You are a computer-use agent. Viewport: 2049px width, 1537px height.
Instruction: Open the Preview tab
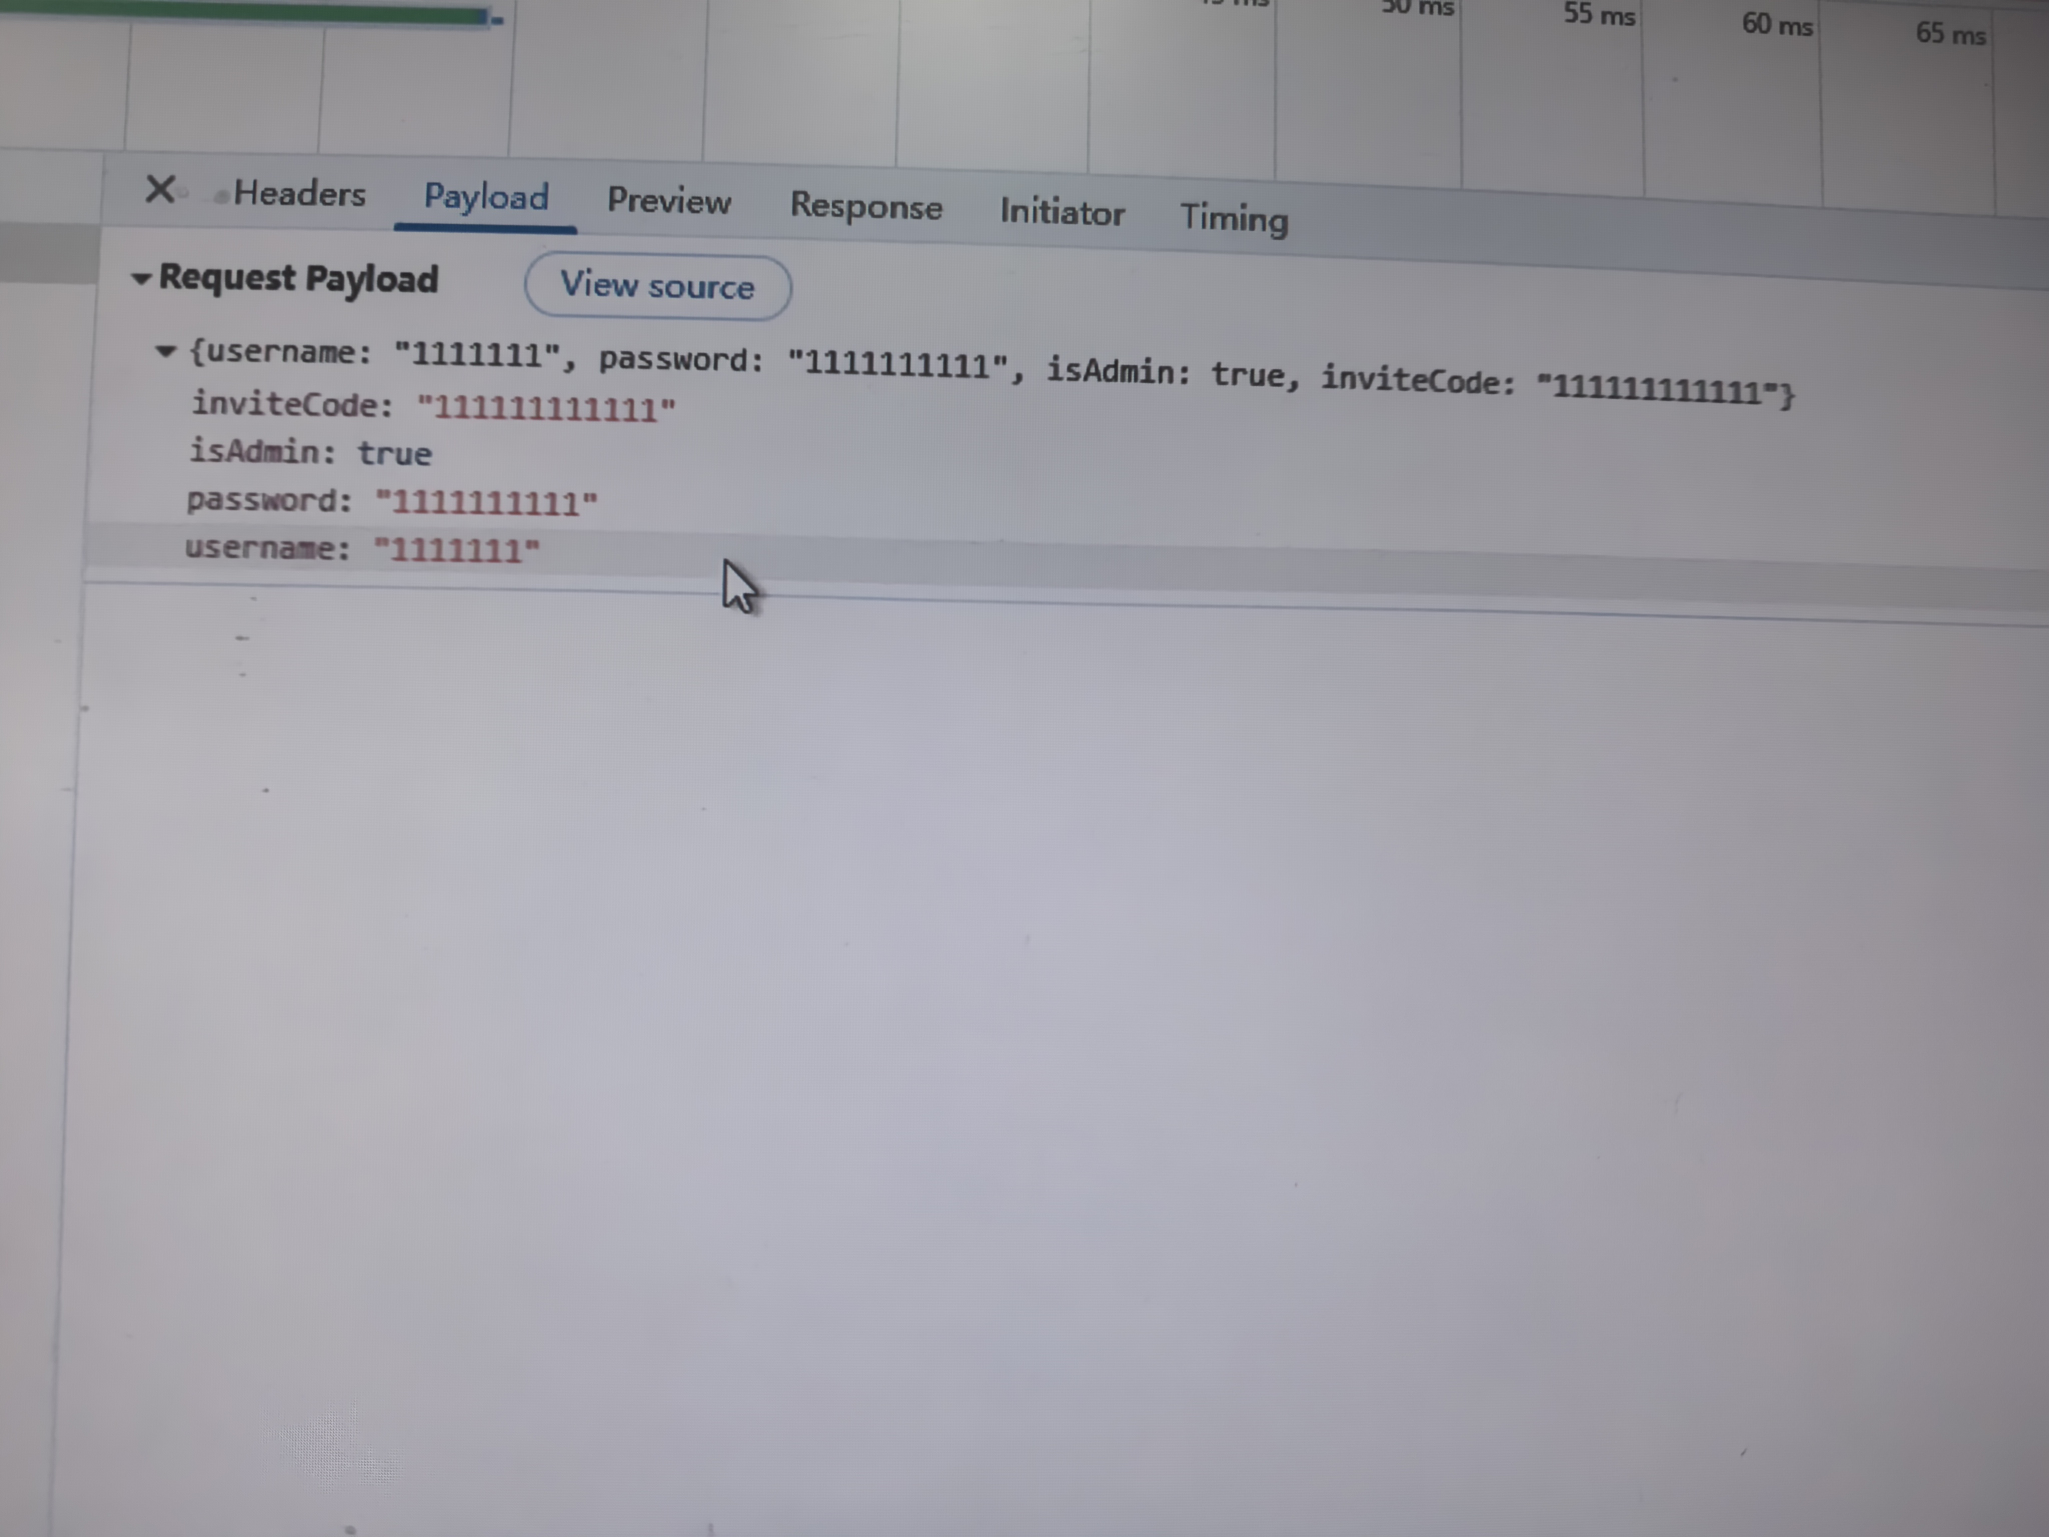(x=669, y=202)
